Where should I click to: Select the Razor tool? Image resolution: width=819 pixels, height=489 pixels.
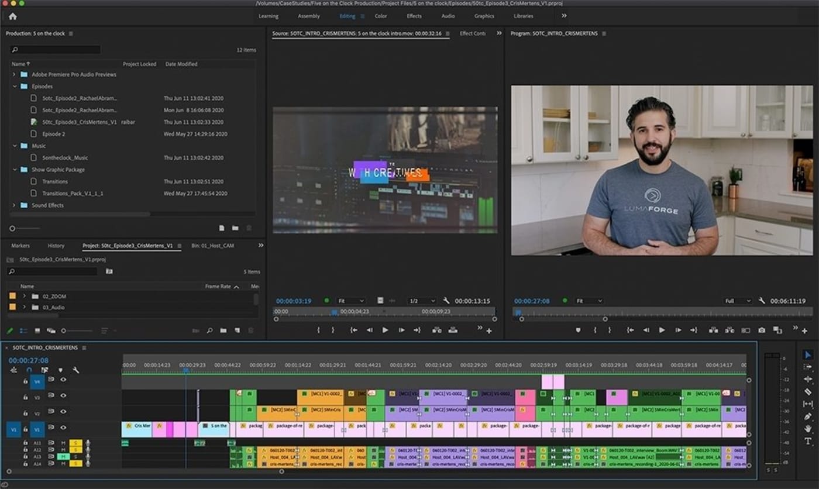coord(808,391)
